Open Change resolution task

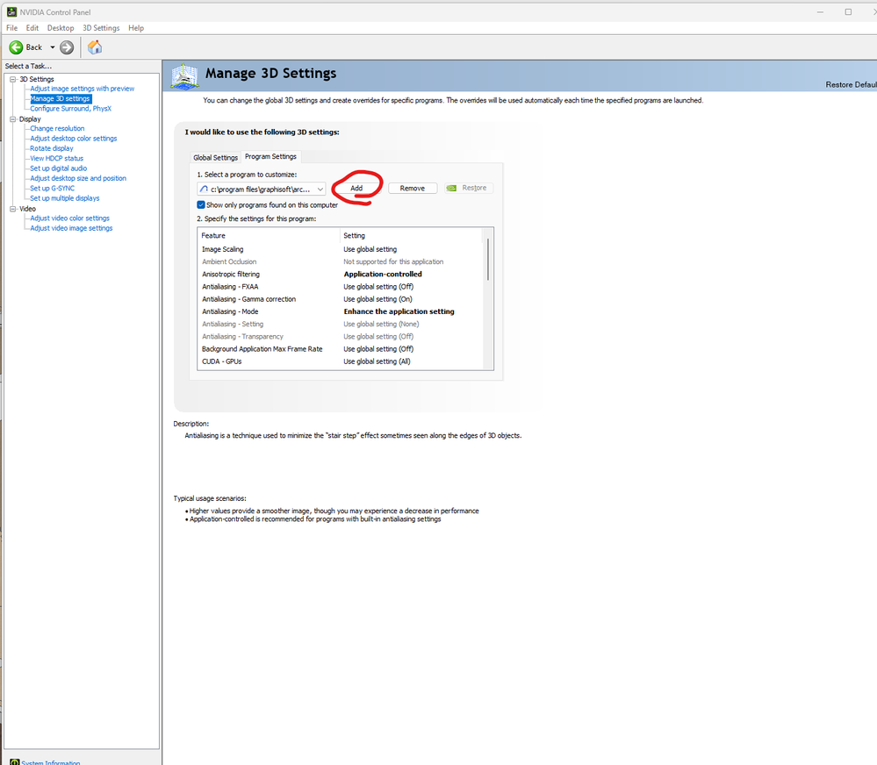[57, 129]
